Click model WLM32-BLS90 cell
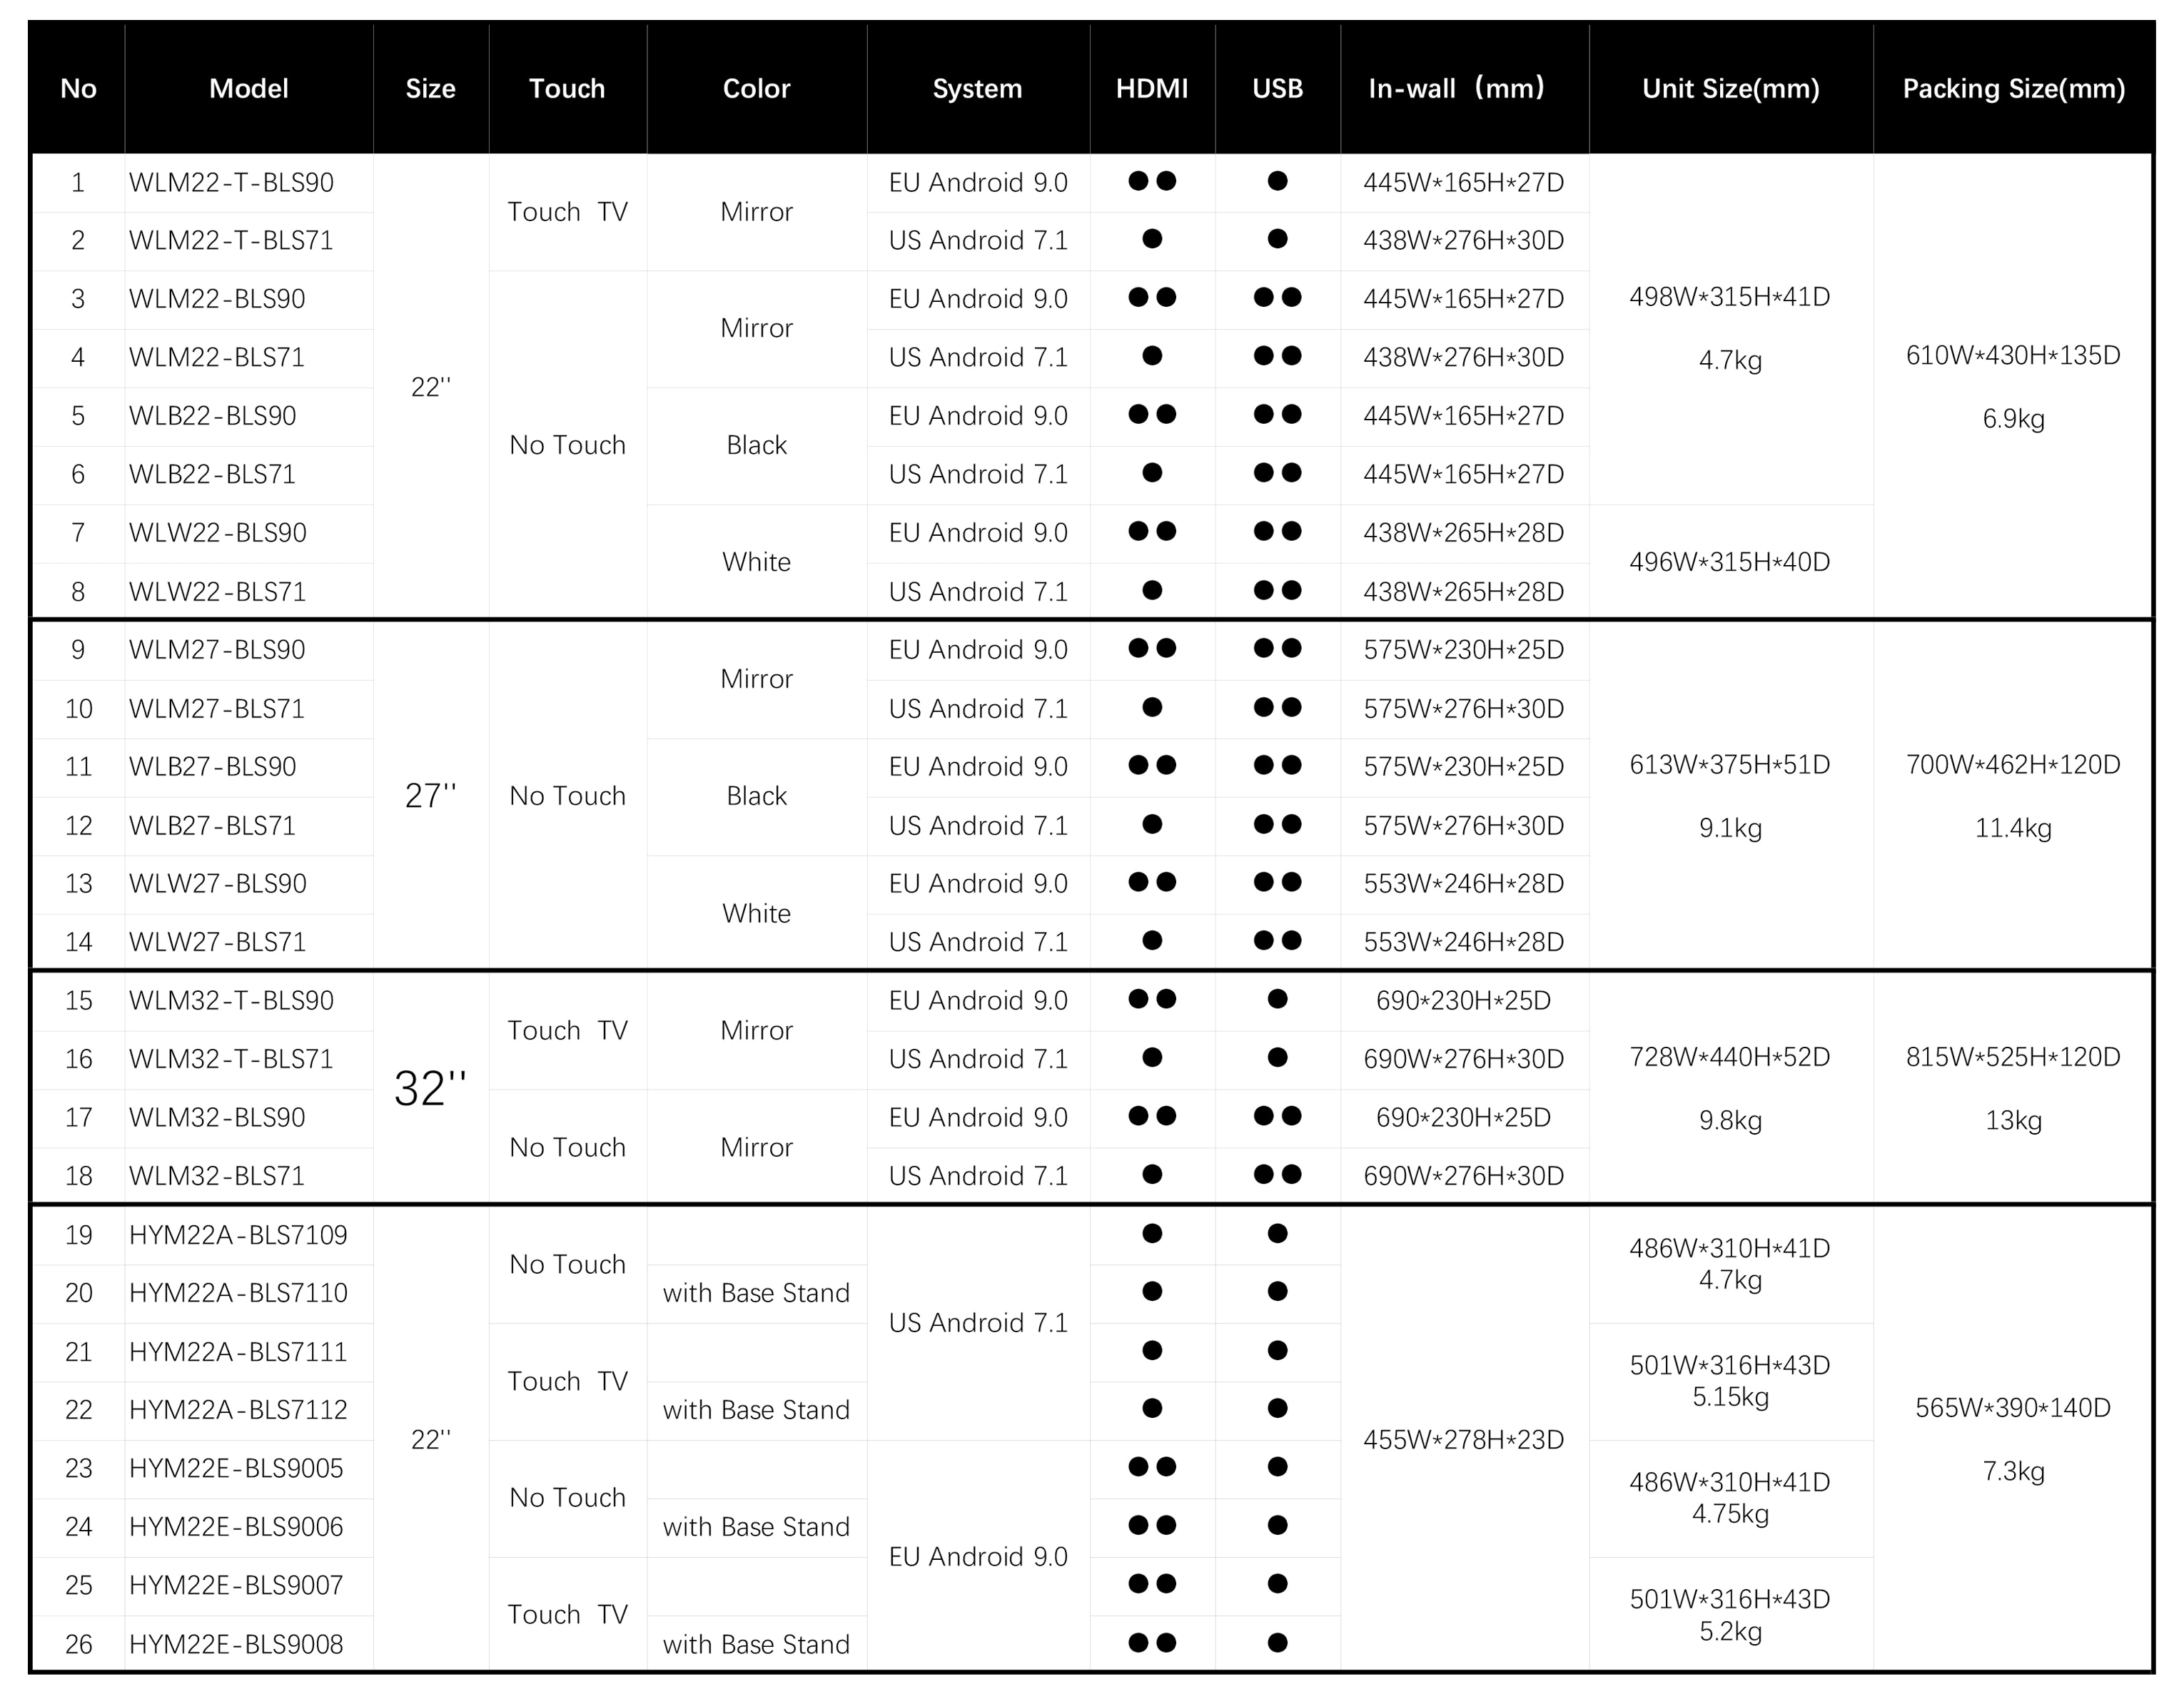 pos(217,1117)
